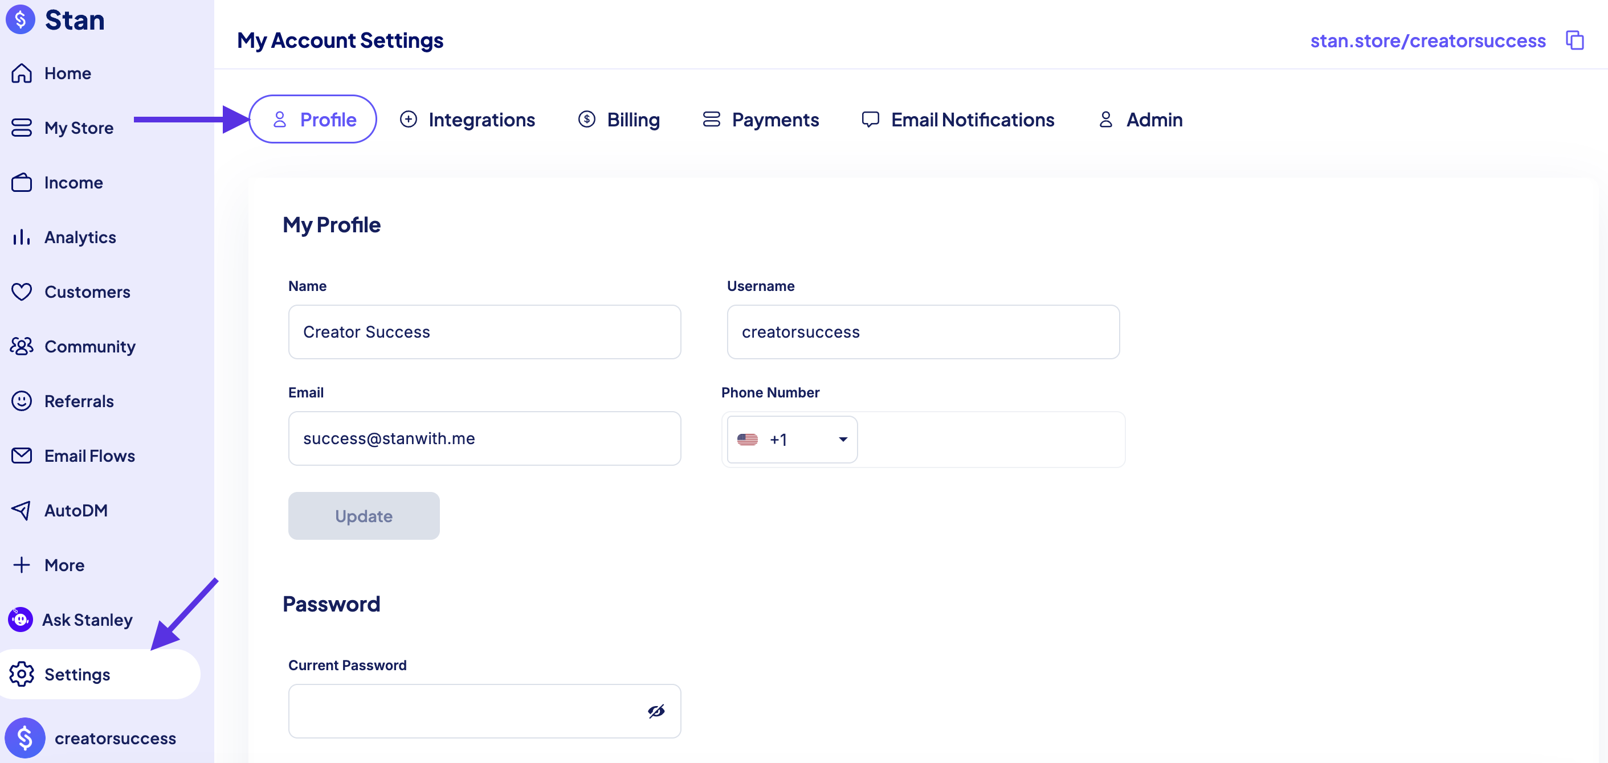This screenshot has width=1608, height=763.
Task: Click the Settings gear icon
Action: point(22,674)
